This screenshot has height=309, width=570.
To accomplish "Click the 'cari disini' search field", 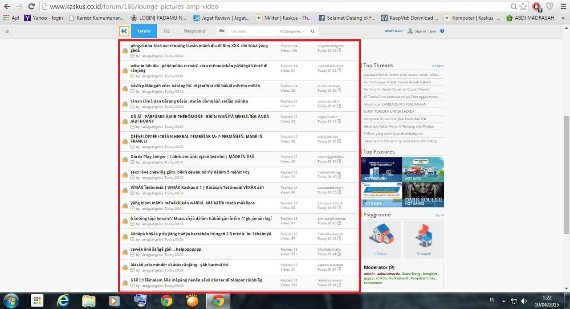I will [252, 32].
